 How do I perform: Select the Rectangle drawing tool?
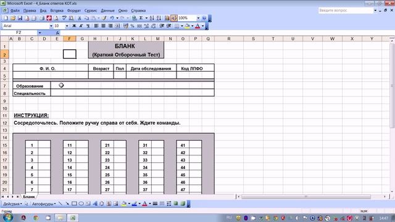(74, 203)
